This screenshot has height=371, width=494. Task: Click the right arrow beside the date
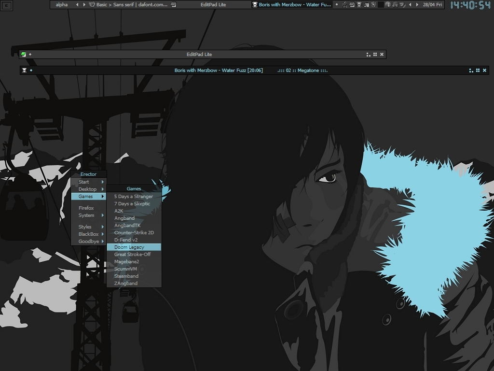[x=417, y=5]
